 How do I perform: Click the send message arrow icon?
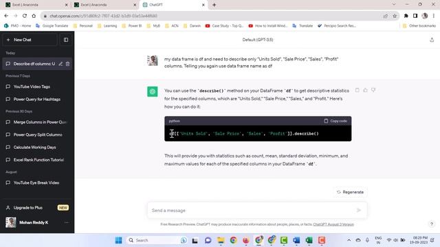tap(359, 211)
